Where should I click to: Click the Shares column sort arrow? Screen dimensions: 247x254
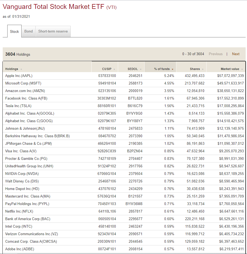[203, 69]
